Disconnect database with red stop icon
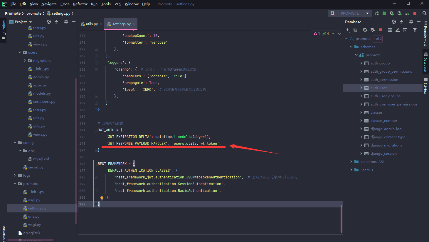This screenshot has height=242, width=429. (x=380, y=30)
